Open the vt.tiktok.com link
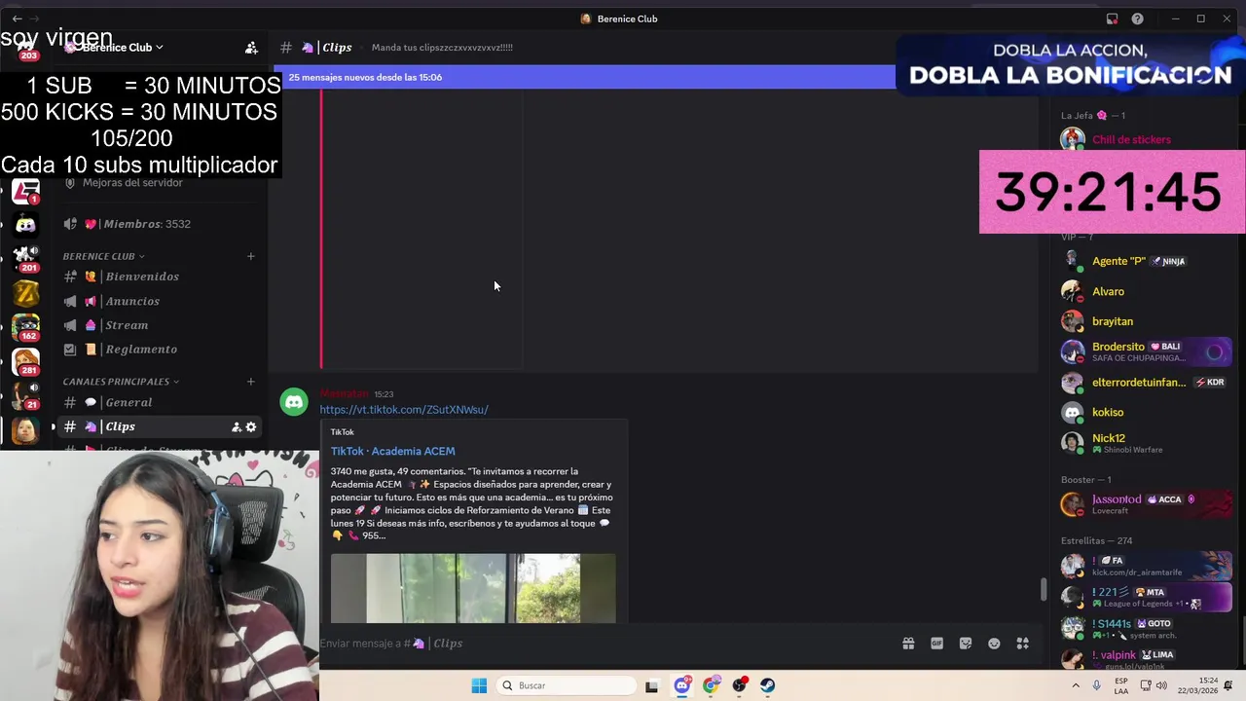 [x=404, y=410]
